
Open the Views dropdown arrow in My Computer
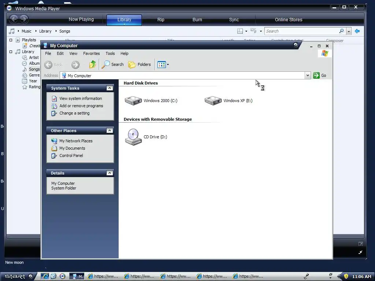168,64
